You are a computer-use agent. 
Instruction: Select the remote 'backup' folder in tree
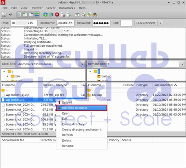point(106,76)
